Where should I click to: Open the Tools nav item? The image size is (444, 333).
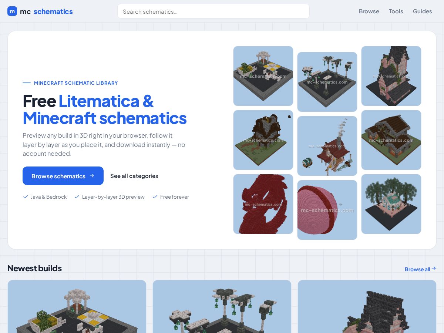click(396, 11)
